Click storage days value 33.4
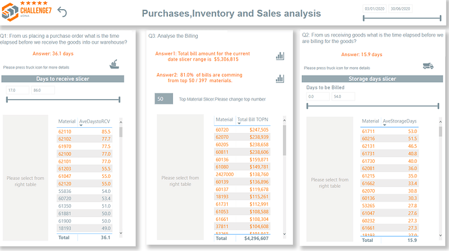Screen dimensions: 449x251 coord(413,183)
